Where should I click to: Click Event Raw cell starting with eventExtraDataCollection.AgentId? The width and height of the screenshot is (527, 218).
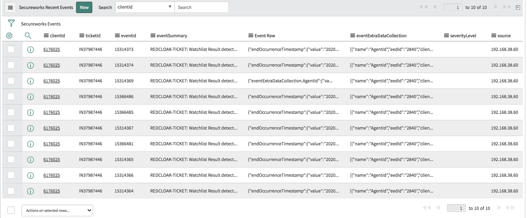[x=290, y=81]
